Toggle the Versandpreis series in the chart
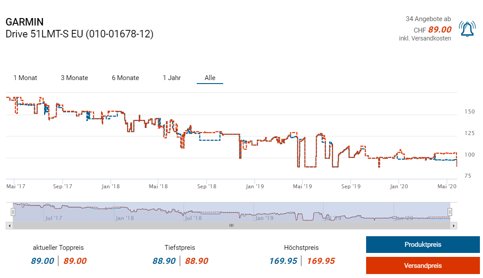Screen dimensions: 483x278 coord(423,266)
